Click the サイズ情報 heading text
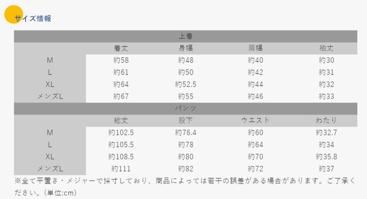Image resolution: width=367 pixels, height=199 pixels. point(33,18)
